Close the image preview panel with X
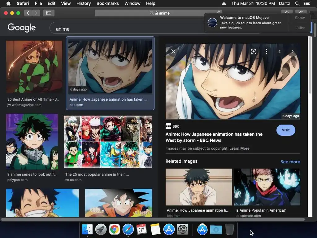Viewport: 317px width, 238px height. (x=173, y=51)
